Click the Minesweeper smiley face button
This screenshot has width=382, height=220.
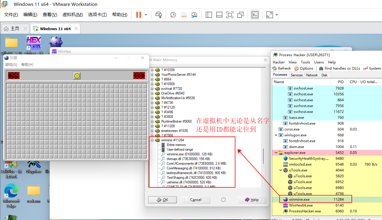pos(77,75)
